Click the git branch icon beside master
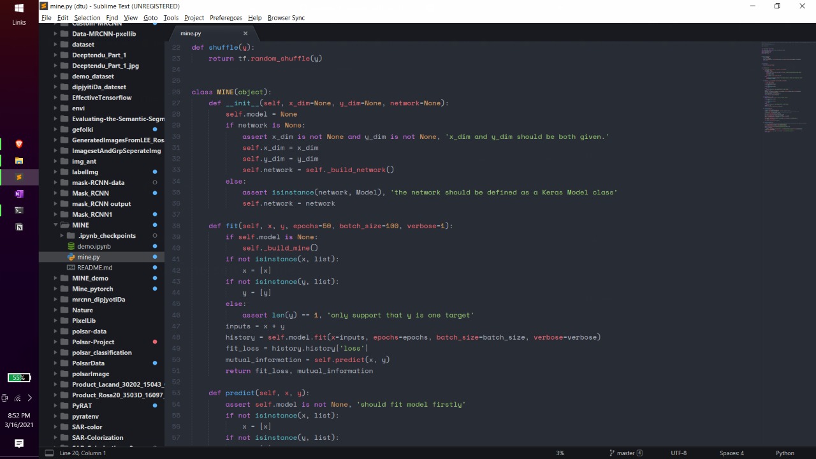Screen dimensions: 816x459 [x=612, y=453]
